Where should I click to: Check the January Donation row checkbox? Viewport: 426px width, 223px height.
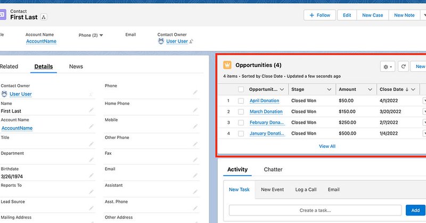241,134
